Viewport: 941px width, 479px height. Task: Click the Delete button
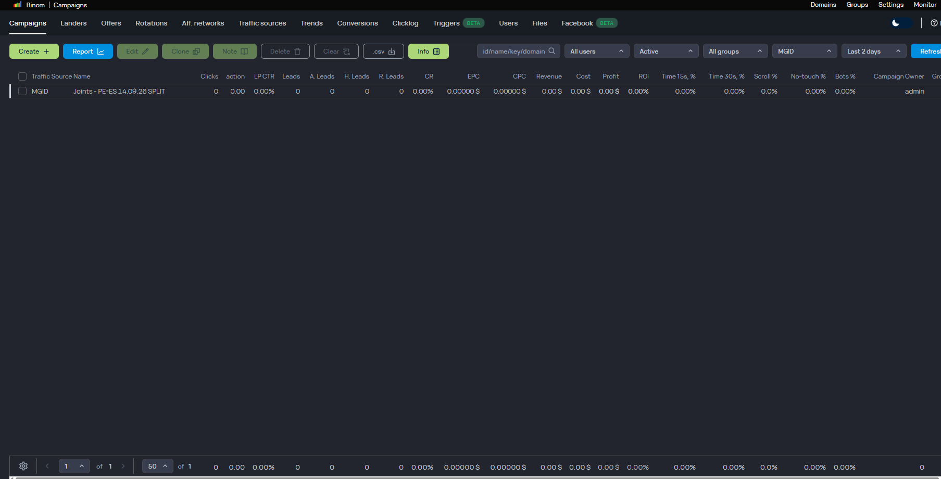click(x=285, y=51)
